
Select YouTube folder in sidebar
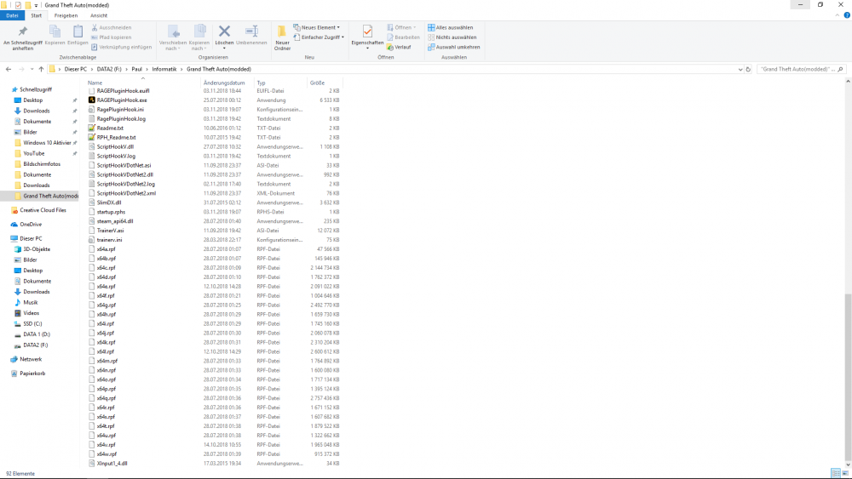tap(34, 153)
